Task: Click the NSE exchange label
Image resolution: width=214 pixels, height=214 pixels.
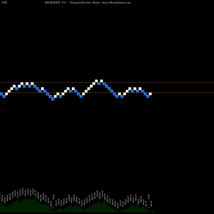Action: point(4,3)
